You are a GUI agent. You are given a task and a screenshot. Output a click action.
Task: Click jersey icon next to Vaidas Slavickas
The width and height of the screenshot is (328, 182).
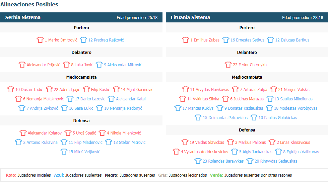(185, 143)
